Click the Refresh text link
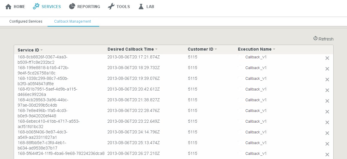 (x=326, y=39)
